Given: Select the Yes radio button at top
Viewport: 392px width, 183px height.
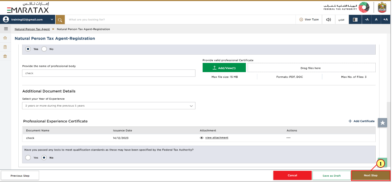Looking at the screenshot, I should (x=28, y=49).
